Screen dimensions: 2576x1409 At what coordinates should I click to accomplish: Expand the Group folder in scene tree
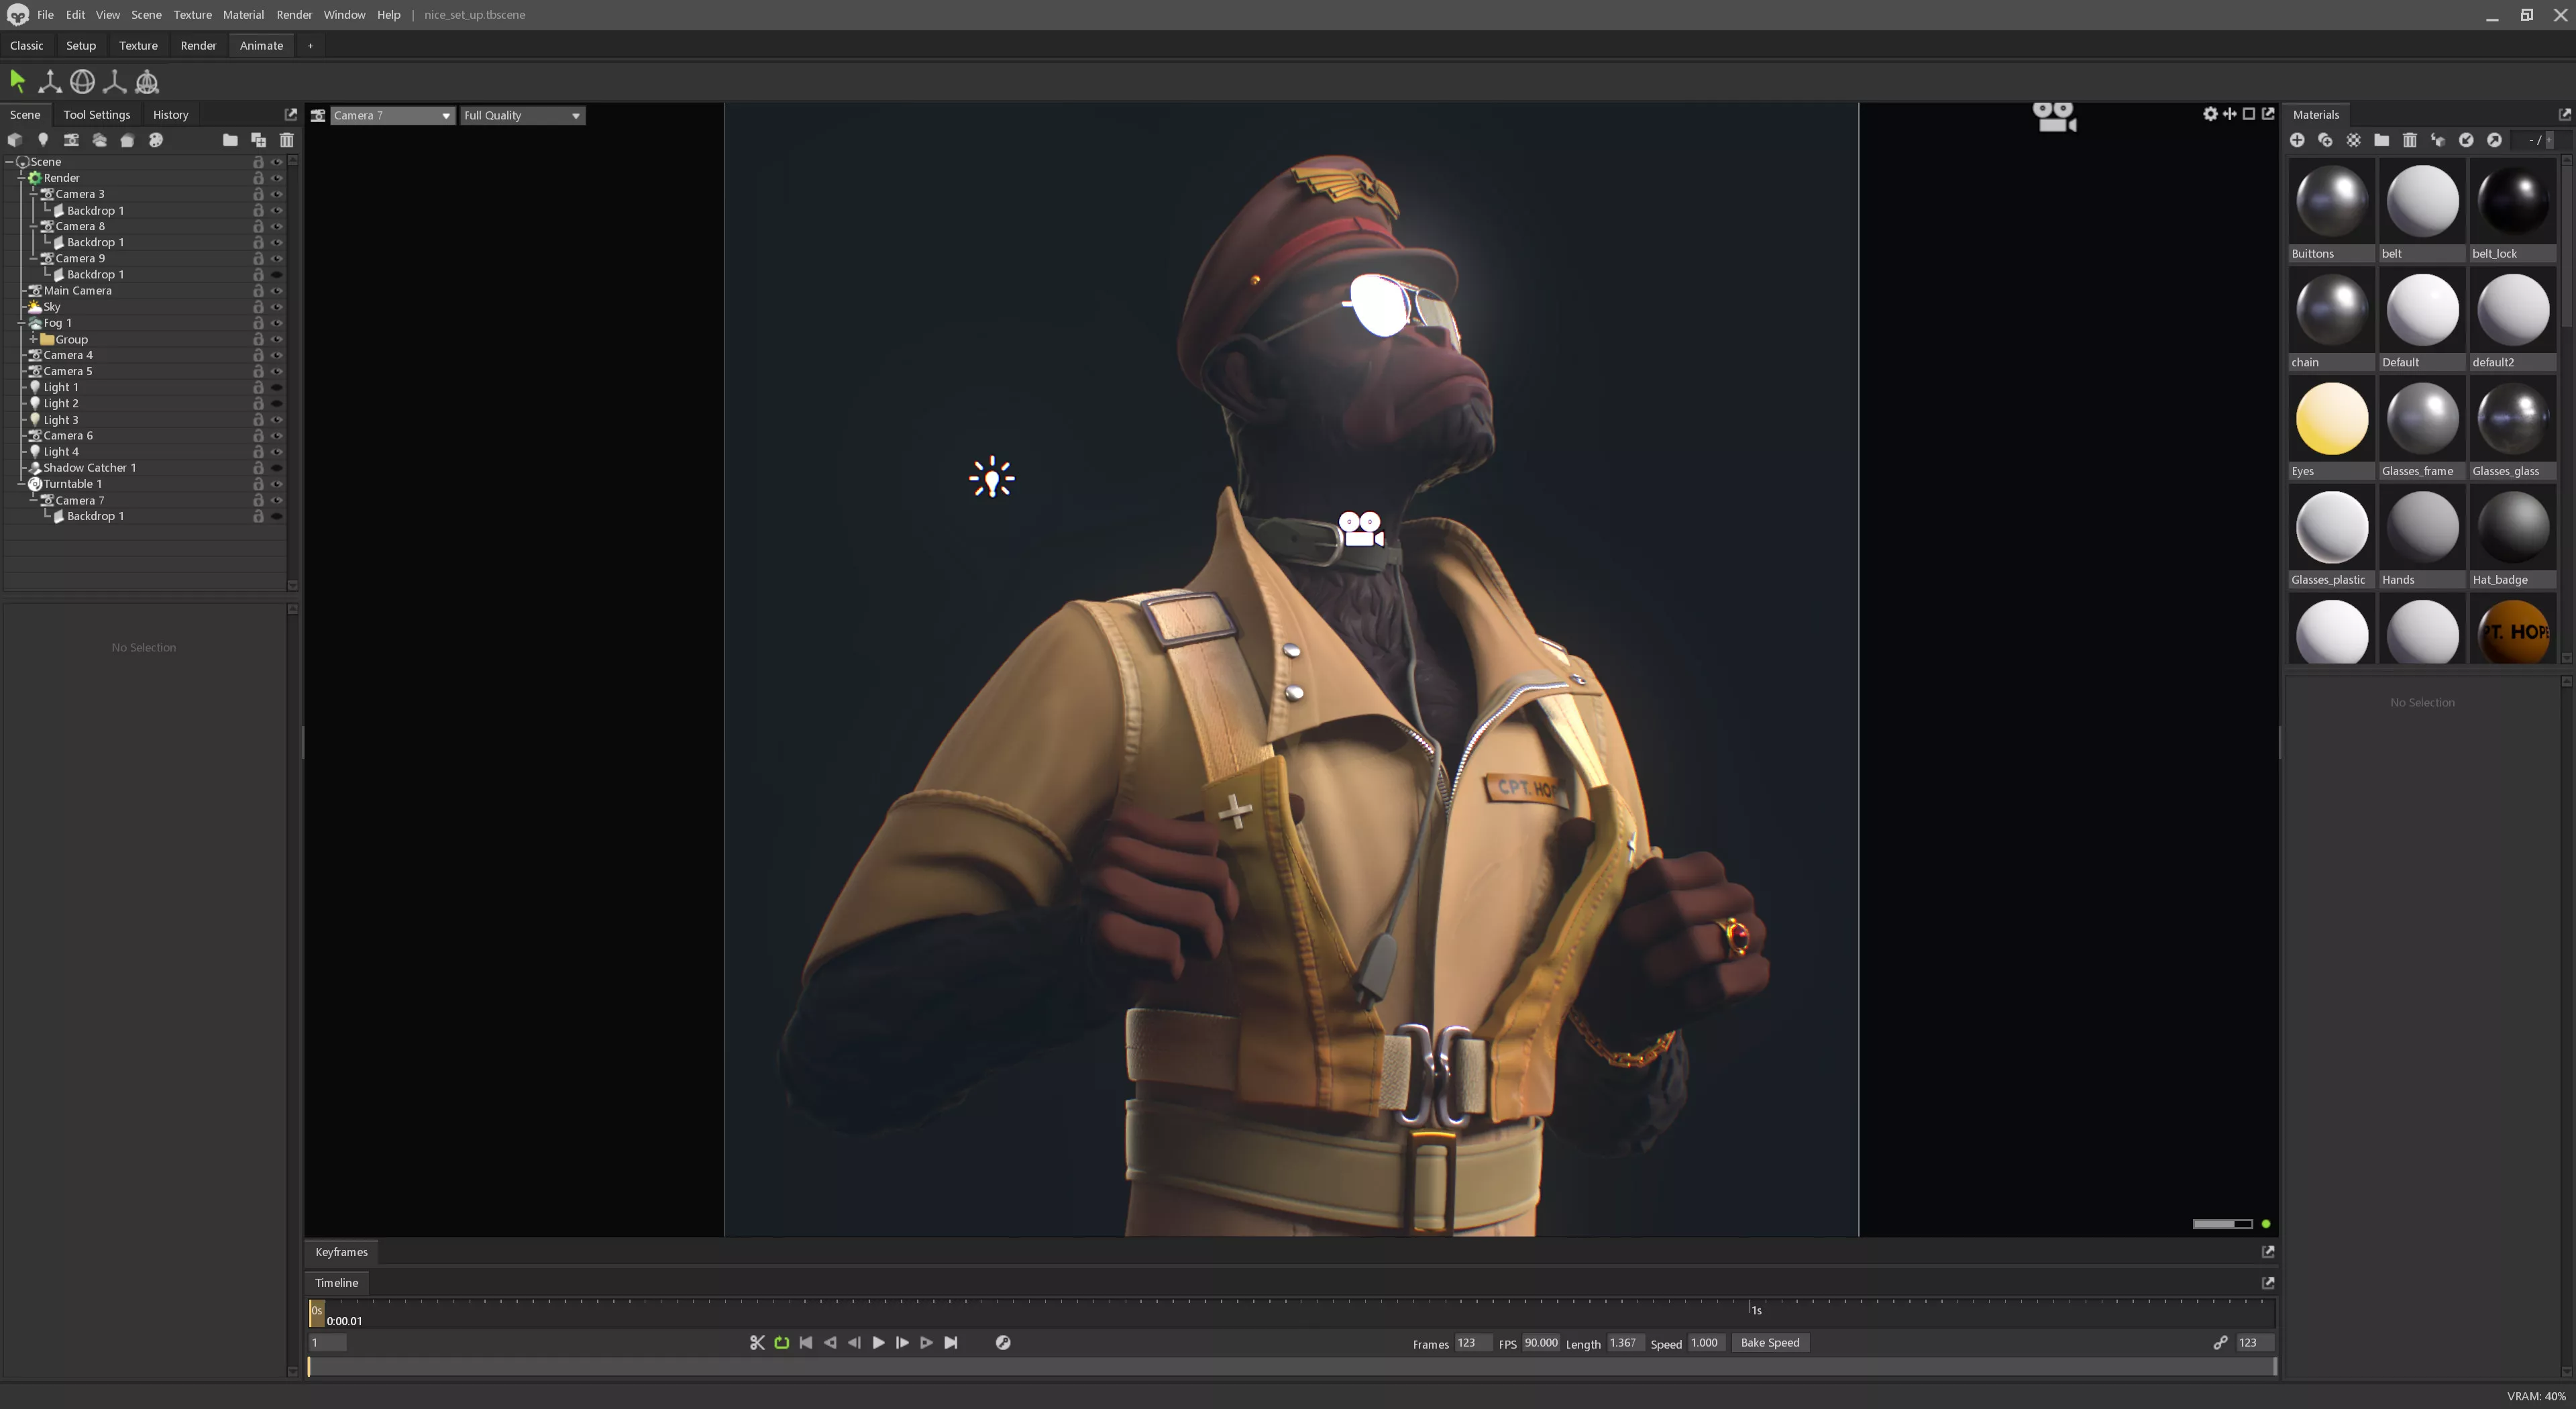click(x=33, y=340)
